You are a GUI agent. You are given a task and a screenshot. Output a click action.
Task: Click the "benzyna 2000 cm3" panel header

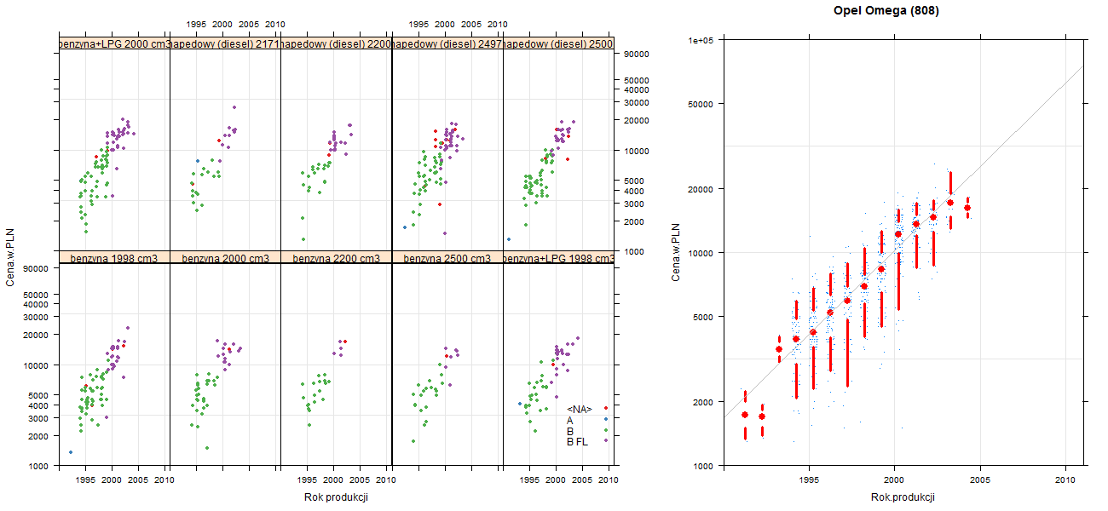point(225,258)
